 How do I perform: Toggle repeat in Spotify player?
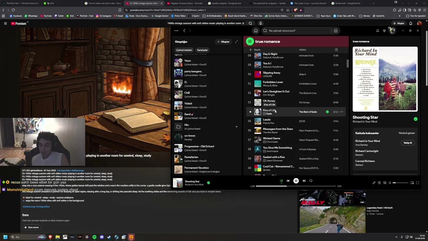pos(311,181)
